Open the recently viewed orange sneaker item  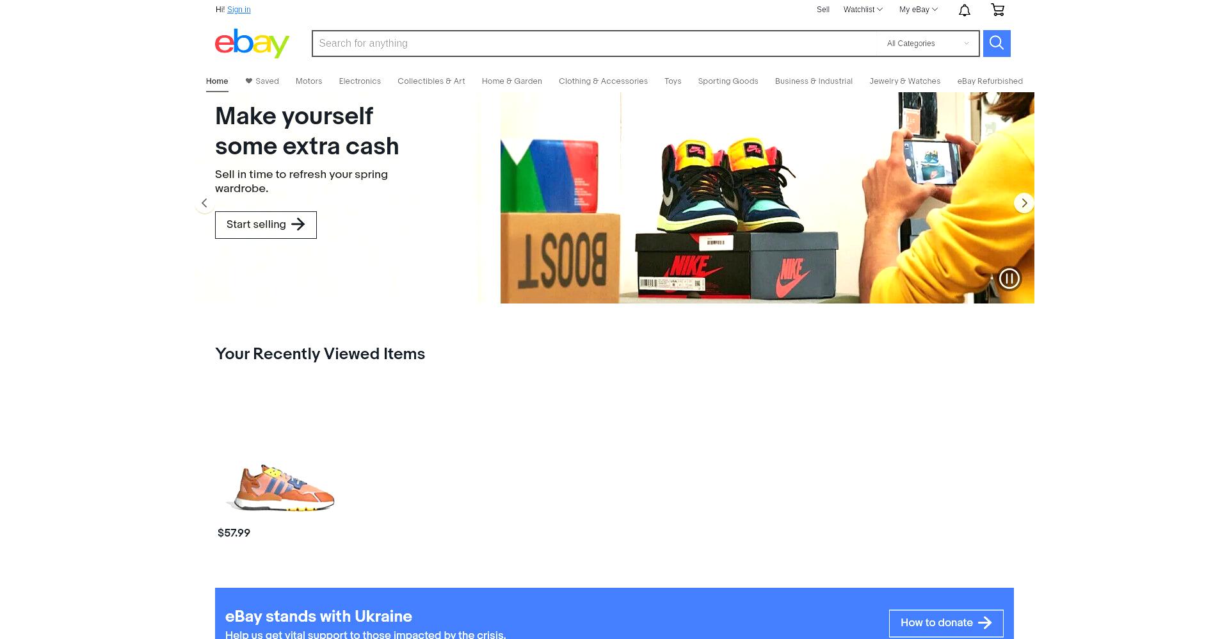pyautogui.click(x=280, y=487)
